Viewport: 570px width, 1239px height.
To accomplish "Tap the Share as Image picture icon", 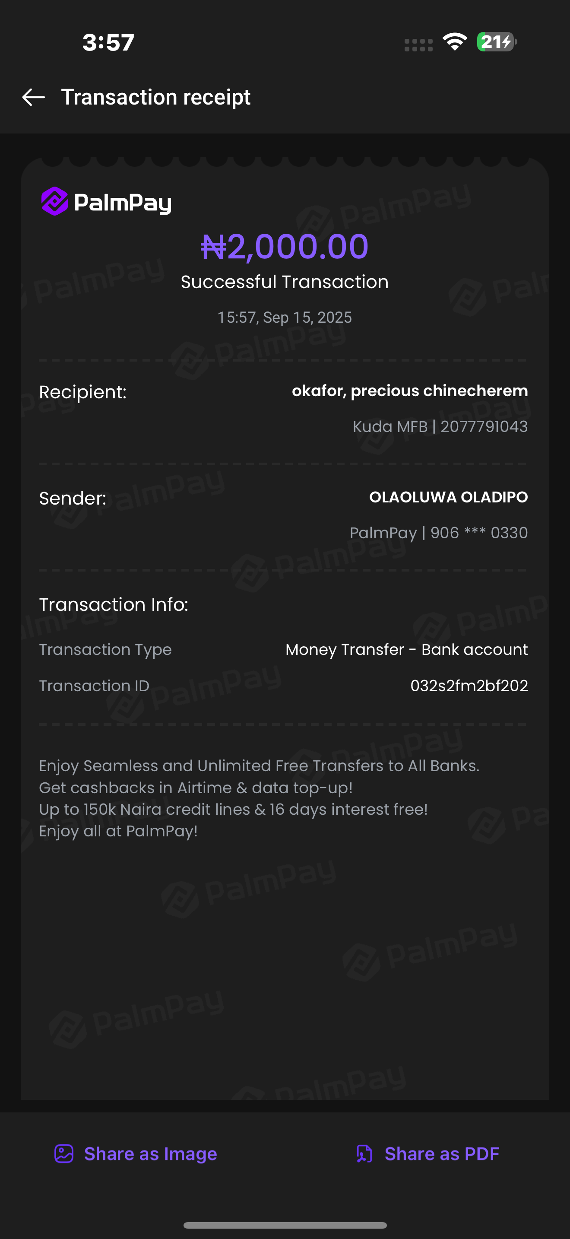I will point(64,1154).
